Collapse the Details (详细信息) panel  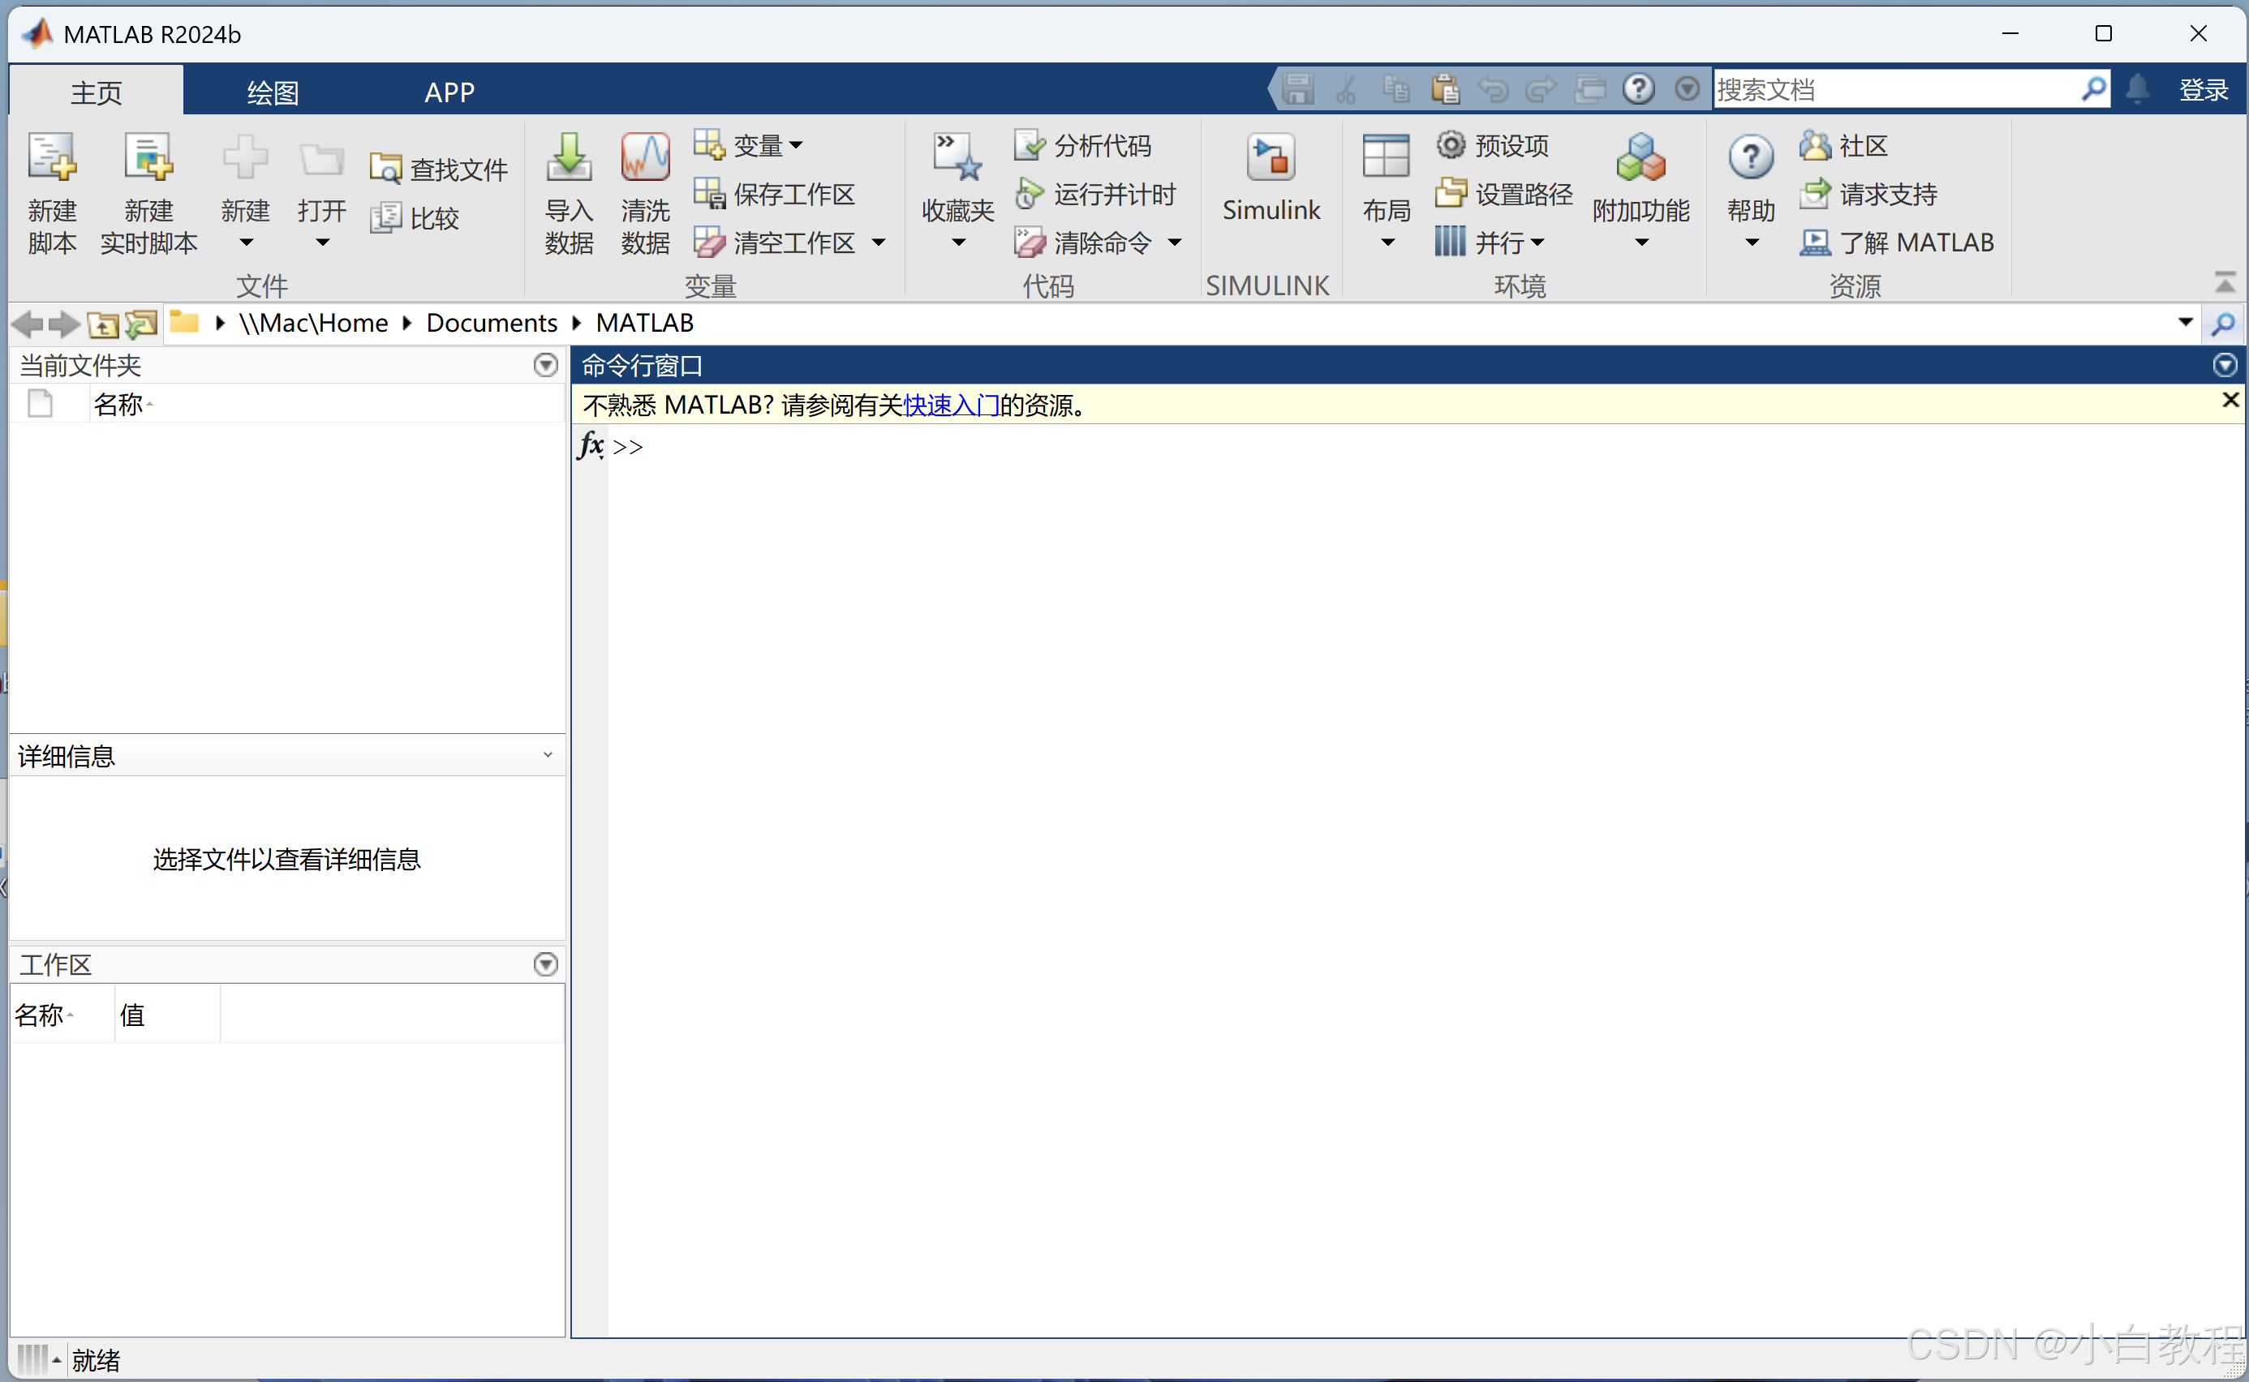click(x=547, y=755)
